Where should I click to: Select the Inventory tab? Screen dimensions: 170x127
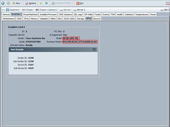click(16, 14)
